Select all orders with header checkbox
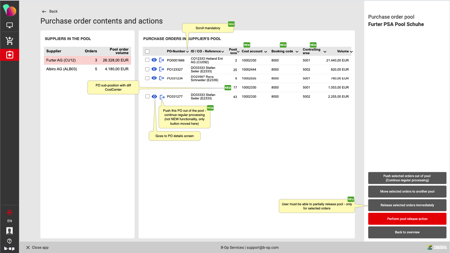The image size is (450, 253). pyautogui.click(x=147, y=51)
